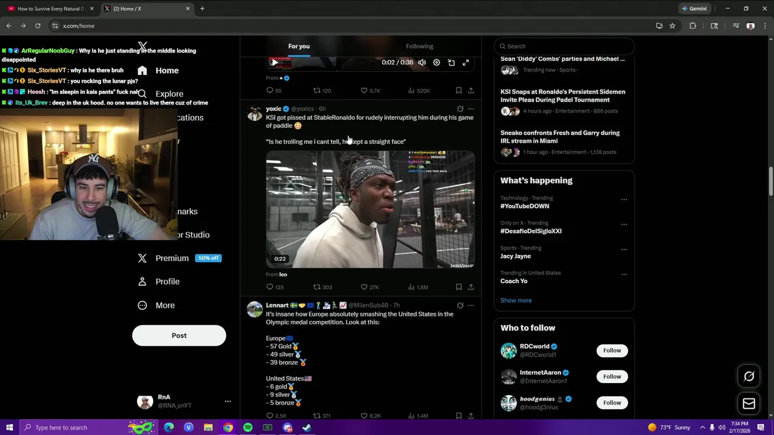Play the top video in the feed
The image size is (774, 435).
coord(274,62)
